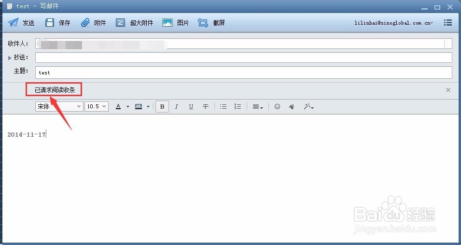Screen dimensions: 461x245
Task: Apply font color with the A icon
Action: (x=118, y=106)
